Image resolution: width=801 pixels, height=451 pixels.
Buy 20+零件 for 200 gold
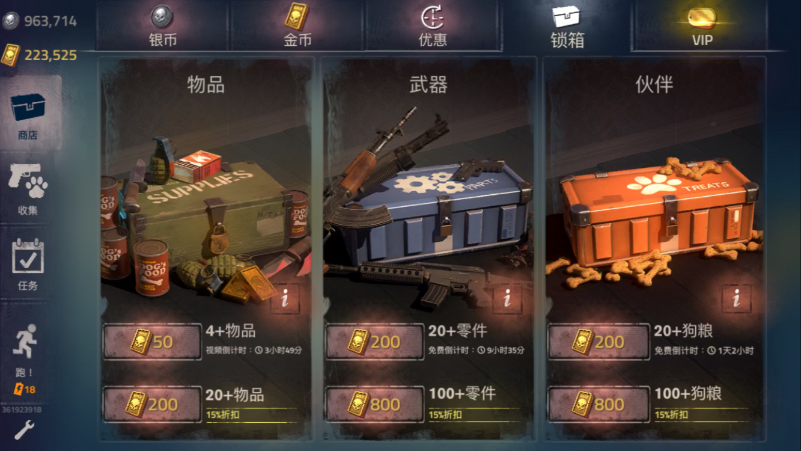coord(375,342)
